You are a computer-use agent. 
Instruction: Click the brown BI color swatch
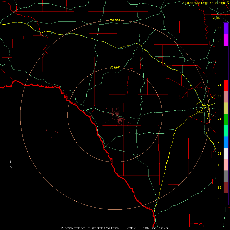tap(226, 188)
